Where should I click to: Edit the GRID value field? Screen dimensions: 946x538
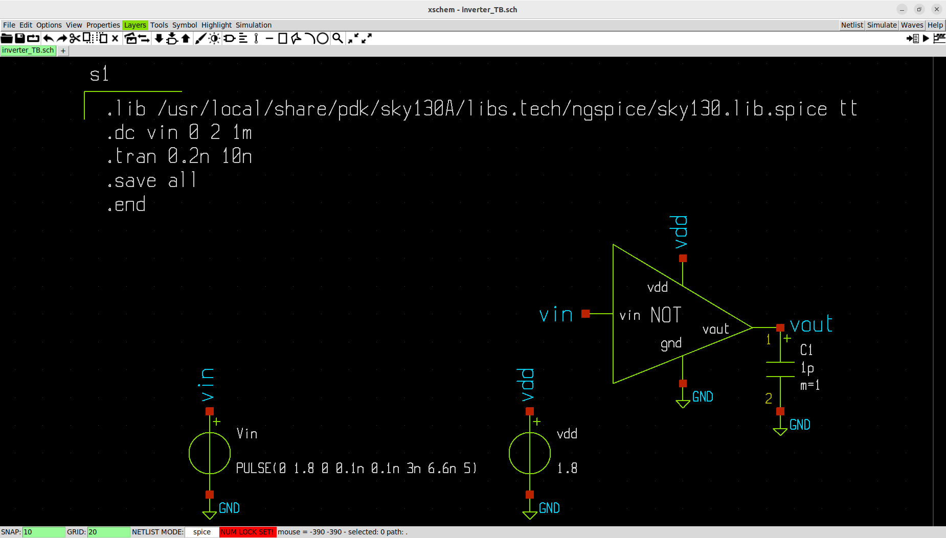coord(109,531)
